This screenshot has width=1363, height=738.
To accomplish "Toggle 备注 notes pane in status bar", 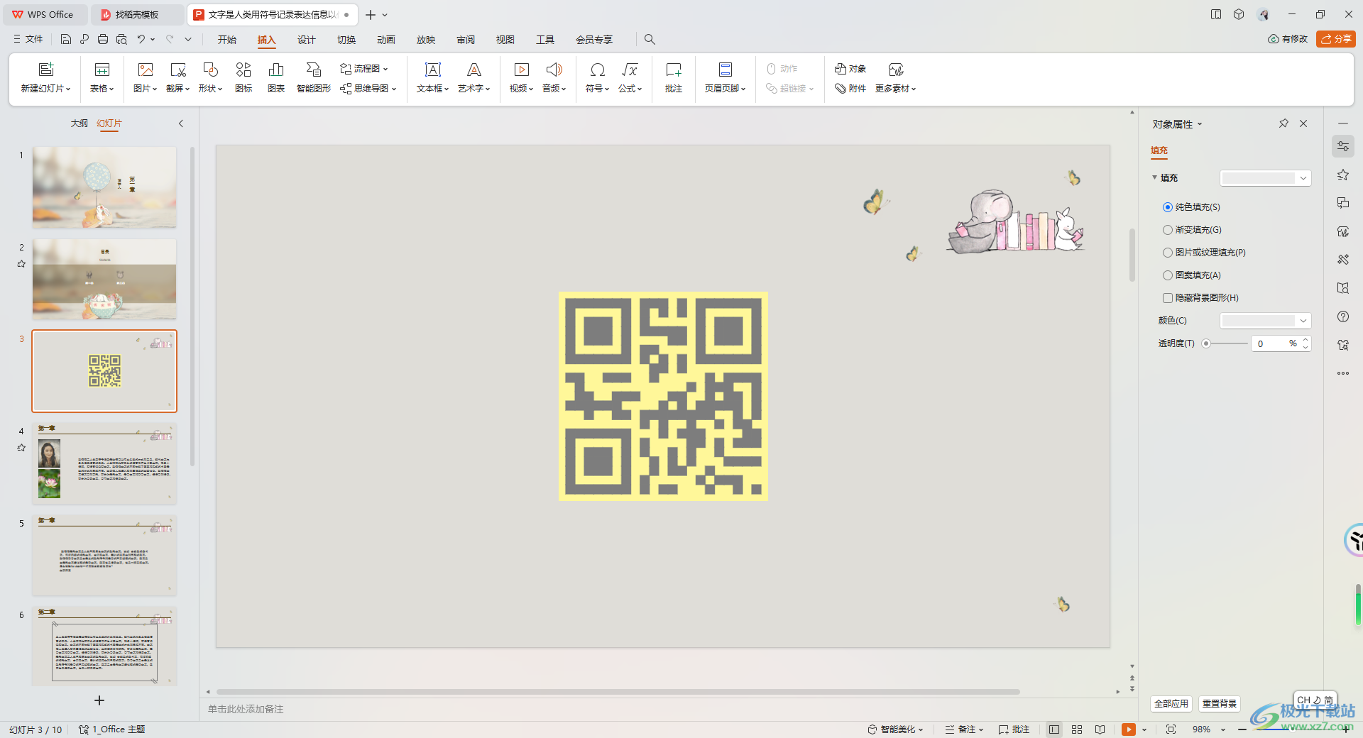I will point(964,729).
